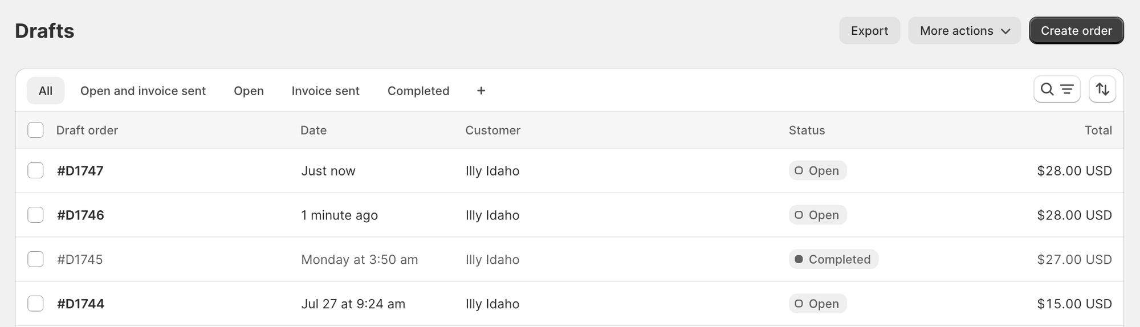This screenshot has height=327, width=1140.
Task: Open the sort options icon
Action: [1102, 89]
